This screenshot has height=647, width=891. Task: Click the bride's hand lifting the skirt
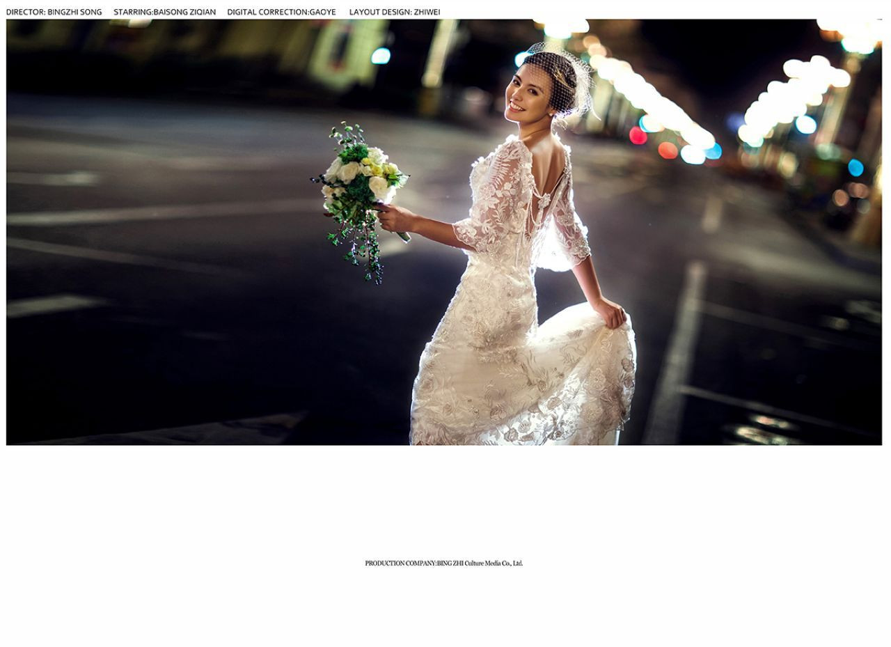coord(610,313)
